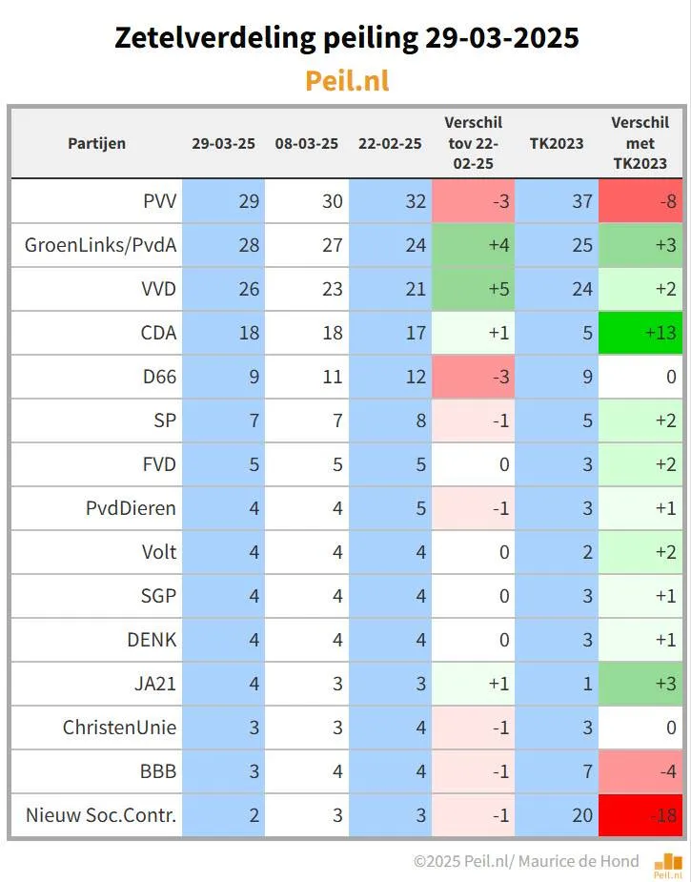The width and height of the screenshot is (691, 882).
Task: Click the Partijen column header
Action: 96,143
